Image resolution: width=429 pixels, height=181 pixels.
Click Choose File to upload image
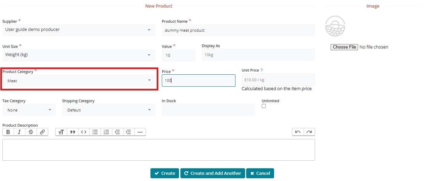coord(344,47)
